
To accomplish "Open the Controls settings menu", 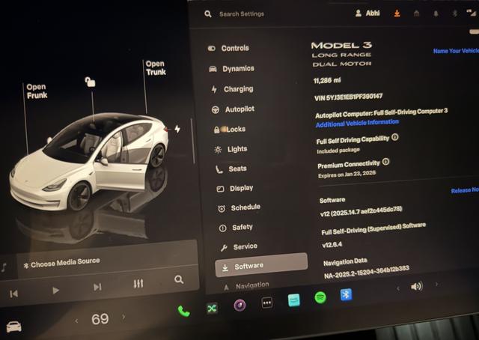I will pyautogui.click(x=228, y=49).
